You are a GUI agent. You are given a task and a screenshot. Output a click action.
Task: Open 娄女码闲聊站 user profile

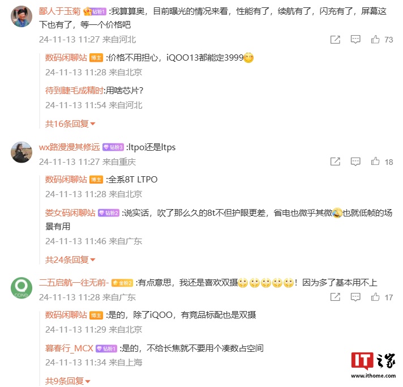pyautogui.click(x=70, y=213)
